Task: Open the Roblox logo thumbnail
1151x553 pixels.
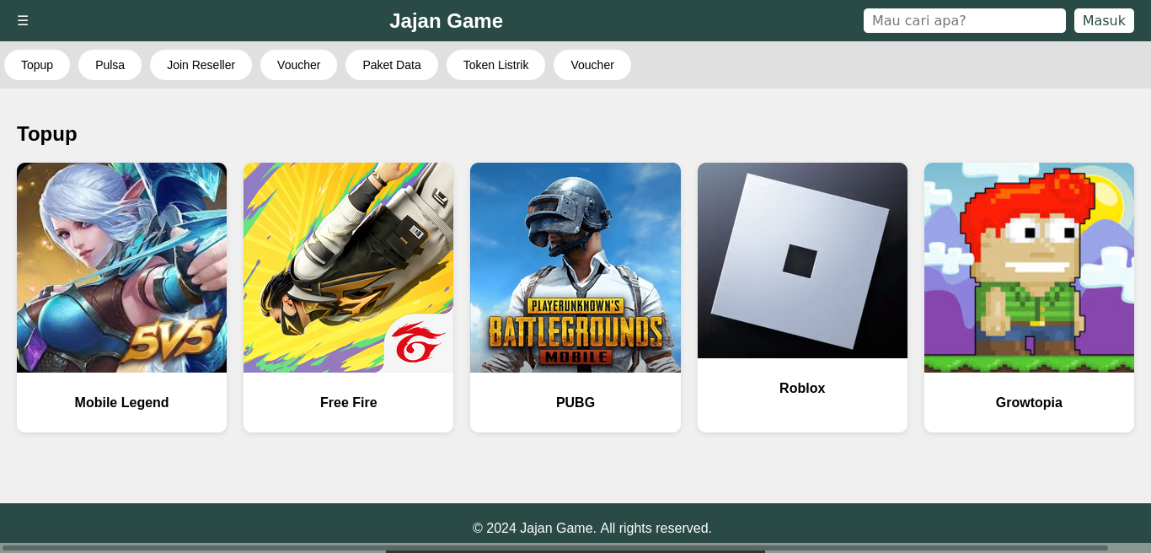Action: (802, 260)
